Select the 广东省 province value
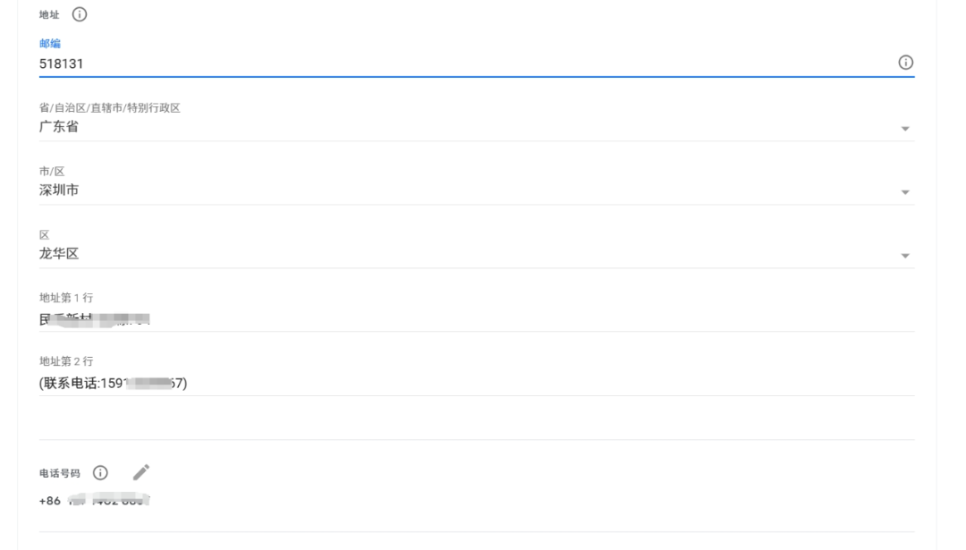The image size is (966, 550). click(59, 127)
